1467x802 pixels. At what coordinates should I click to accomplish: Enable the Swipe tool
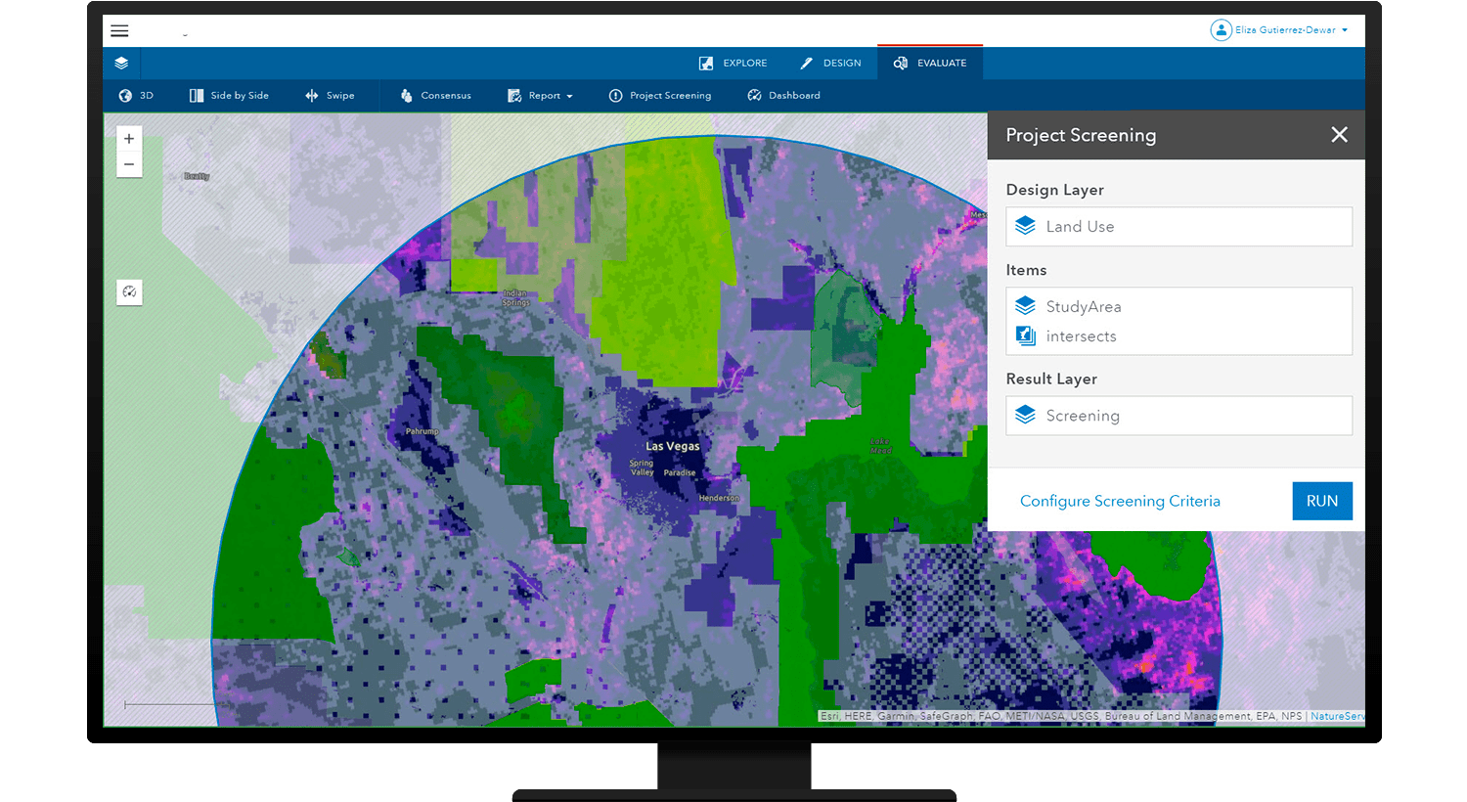coord(330,96)
